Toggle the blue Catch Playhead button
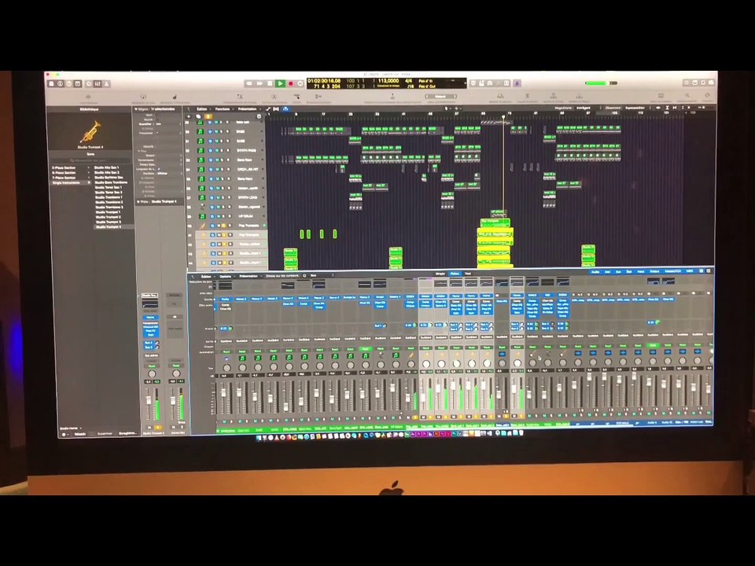The width and height of the screenshot is (755, 566). tap(285, 109)
